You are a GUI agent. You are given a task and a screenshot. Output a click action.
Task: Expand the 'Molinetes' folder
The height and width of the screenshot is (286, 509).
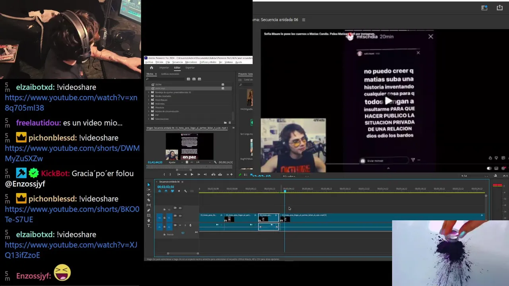[149, 104]
